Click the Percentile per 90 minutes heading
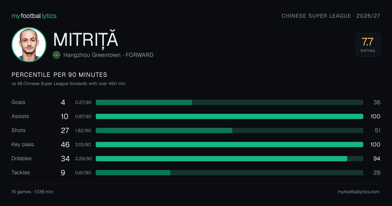This screenshot has height=206, width=392. [x=59, y=75]
